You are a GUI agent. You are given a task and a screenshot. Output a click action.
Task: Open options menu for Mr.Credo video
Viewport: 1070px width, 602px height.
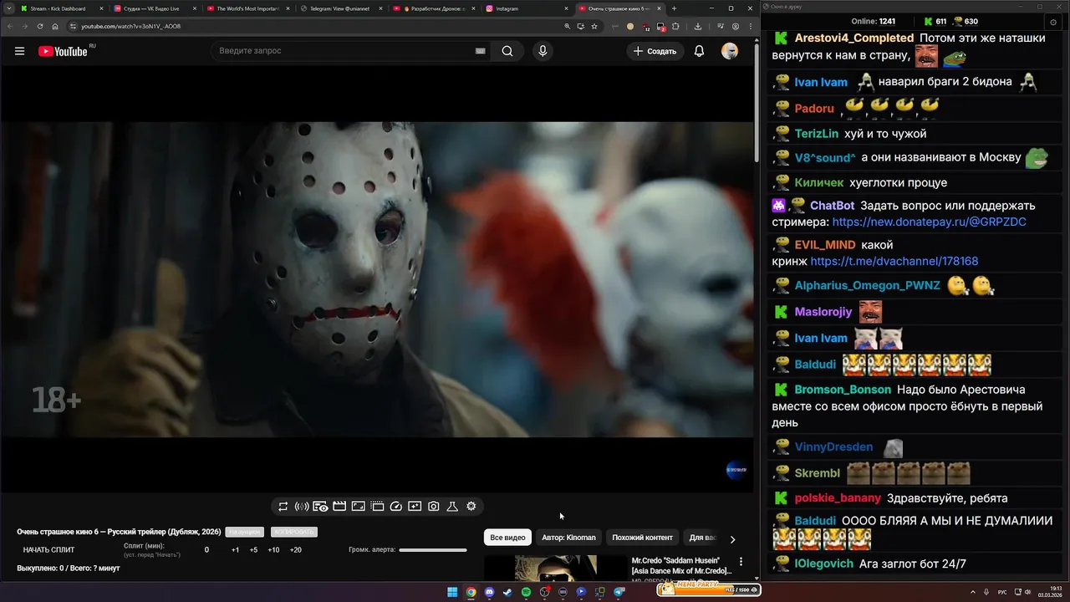pyautogui.click(x=741, y=562)
